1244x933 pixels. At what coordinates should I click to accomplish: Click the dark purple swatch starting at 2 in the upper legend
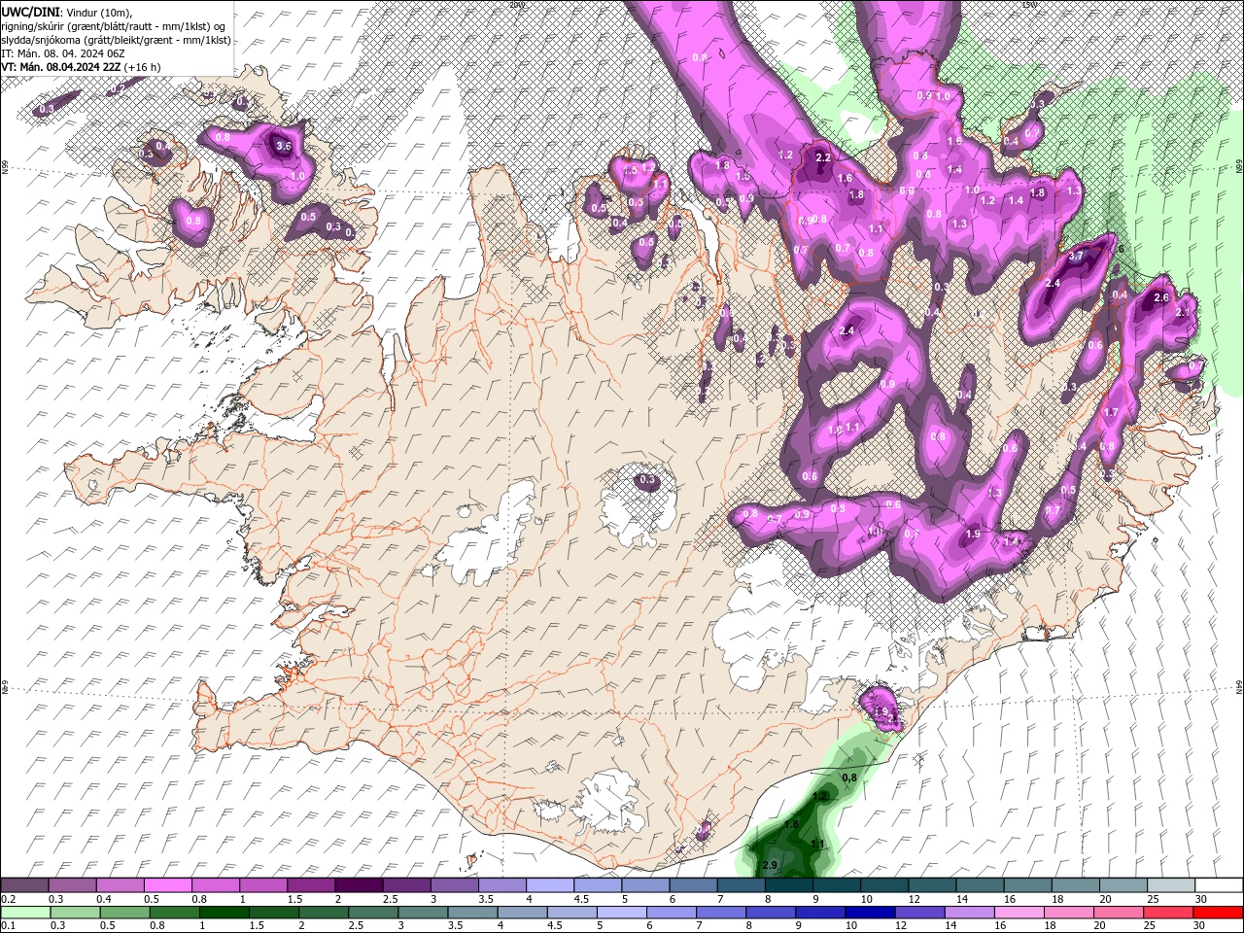coord(359,884)
